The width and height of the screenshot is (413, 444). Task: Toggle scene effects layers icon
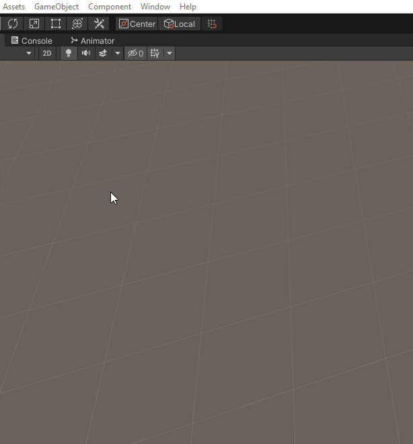103,53
